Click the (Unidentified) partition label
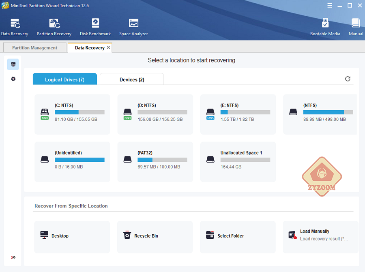 68,153
